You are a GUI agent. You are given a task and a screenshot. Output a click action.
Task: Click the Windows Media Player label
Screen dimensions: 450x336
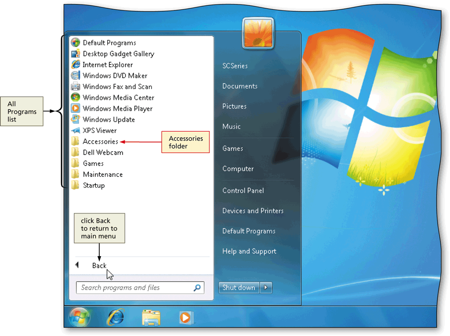click(117, 109)
